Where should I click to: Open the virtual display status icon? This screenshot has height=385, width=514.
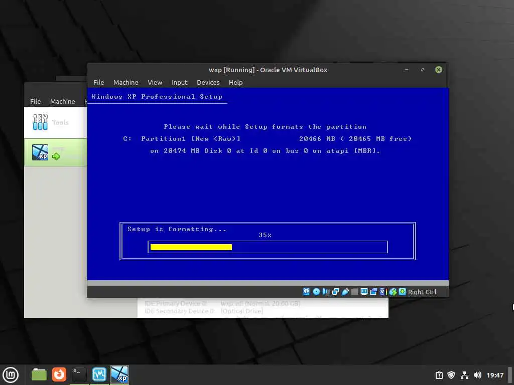tap(364, 291)
